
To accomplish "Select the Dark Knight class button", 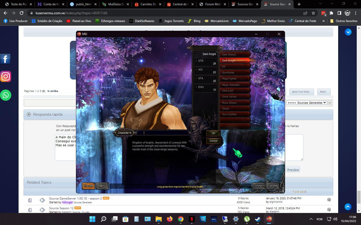I will pyautogui.click(x=235, y=60).
